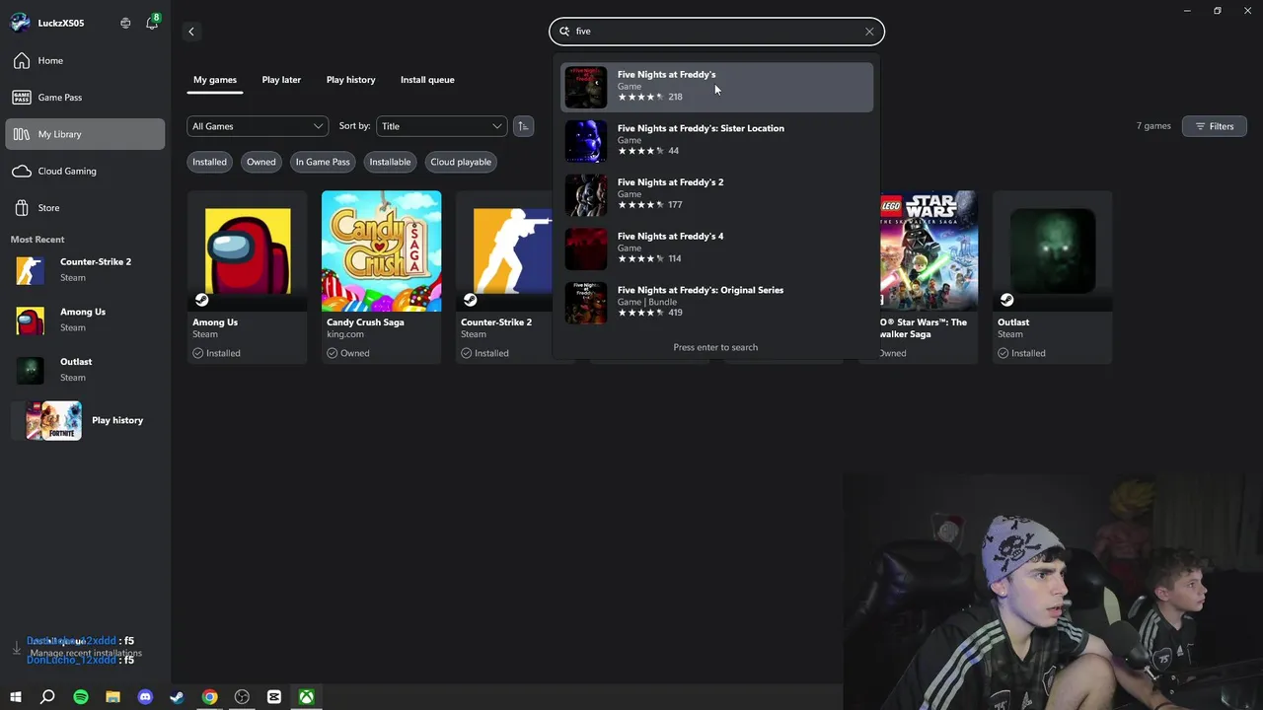Viewport: 1263px width, 710px height.
Task: Select Five Nights at Freddy's: Sister Location result
Action: [x=716, y=140]
